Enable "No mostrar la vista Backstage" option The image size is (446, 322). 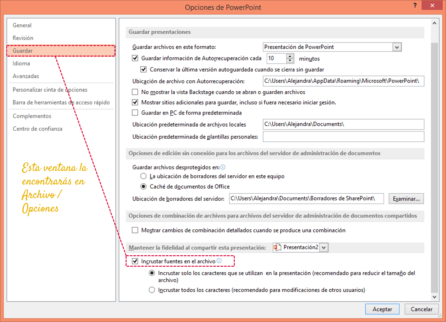coord(135,92)
